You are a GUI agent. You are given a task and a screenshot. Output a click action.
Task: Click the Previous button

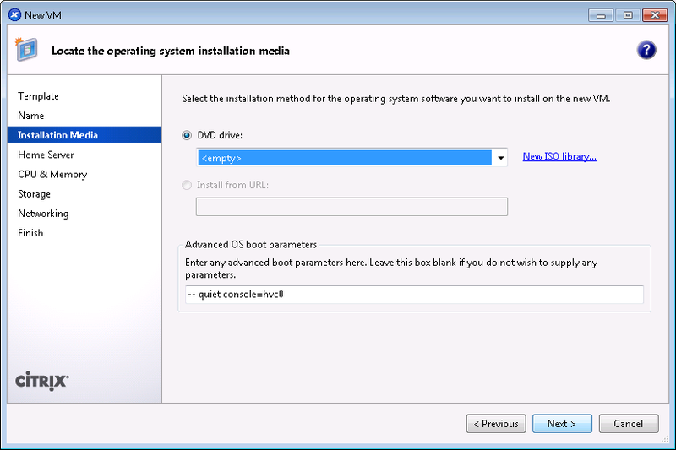coord(496,424)
